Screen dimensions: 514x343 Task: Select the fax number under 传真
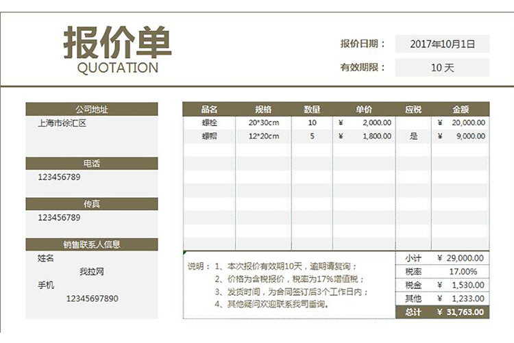59,218
